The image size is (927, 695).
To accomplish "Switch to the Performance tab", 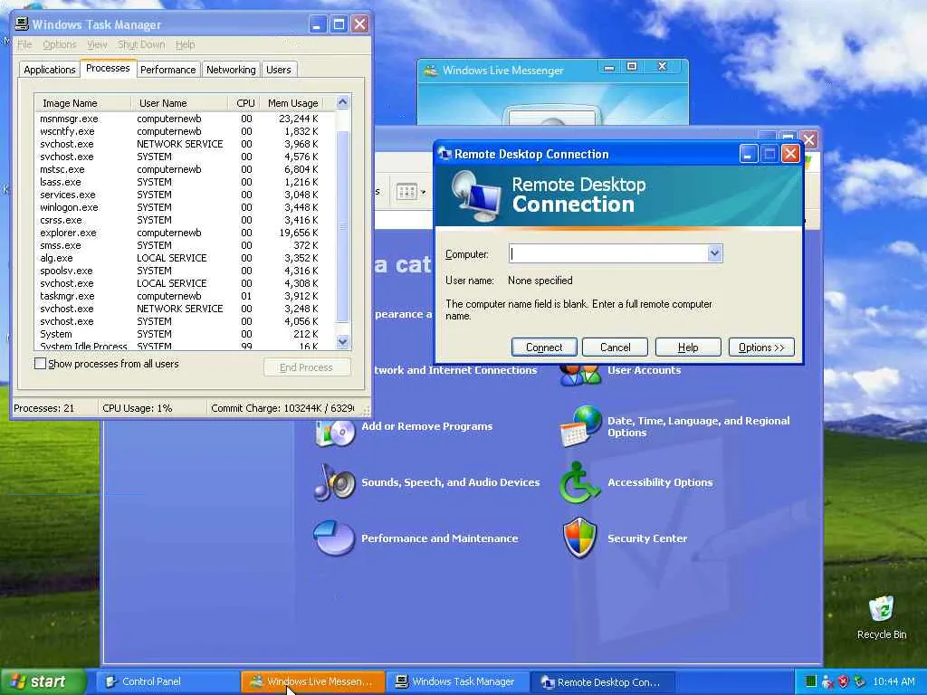I will [167, 70].
